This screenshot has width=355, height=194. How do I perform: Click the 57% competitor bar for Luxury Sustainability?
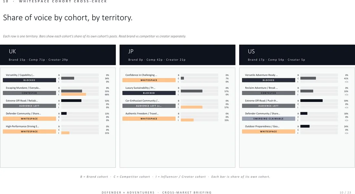click(x=191, y=91)
